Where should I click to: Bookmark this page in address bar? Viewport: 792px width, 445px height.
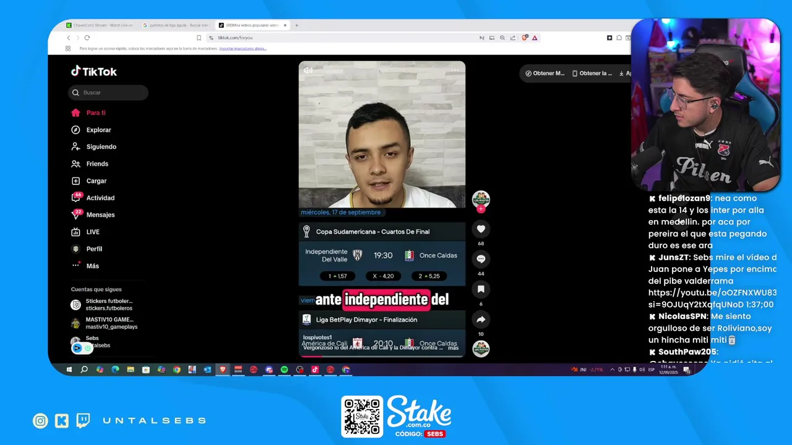[x=199, y=38]
